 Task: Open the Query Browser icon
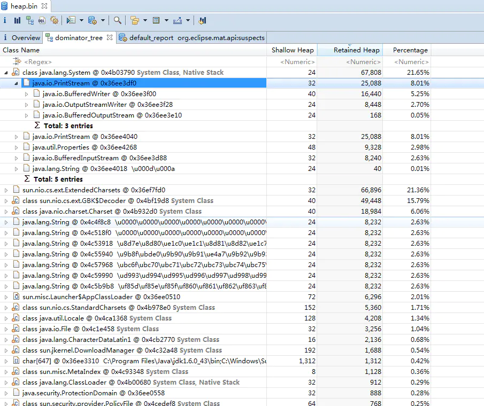pyautogui.click(x=92, y=20)
